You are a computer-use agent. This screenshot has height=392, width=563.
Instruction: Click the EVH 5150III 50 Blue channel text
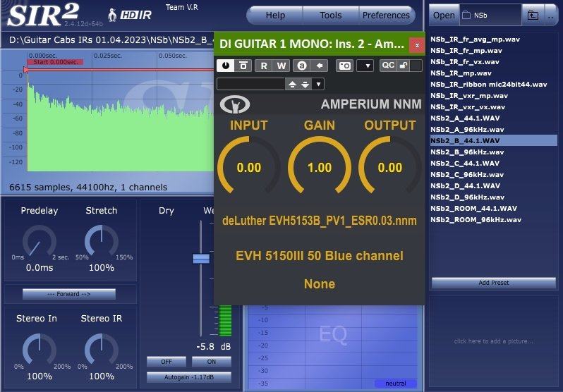[x=319, y=256]
